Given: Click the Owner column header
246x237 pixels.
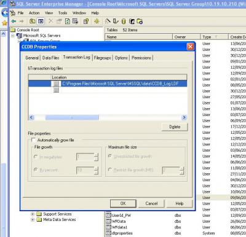Looking at the screenshot, I should pyautogui.click(x=186, y=37).
